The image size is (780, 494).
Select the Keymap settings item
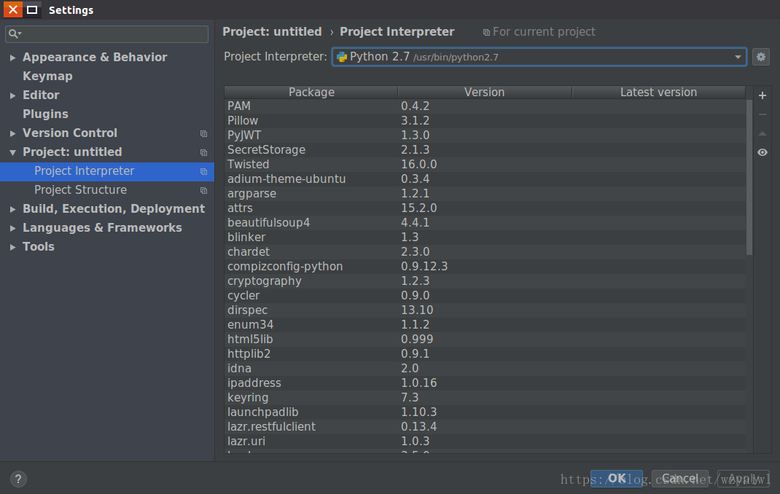tap(47, 76)
